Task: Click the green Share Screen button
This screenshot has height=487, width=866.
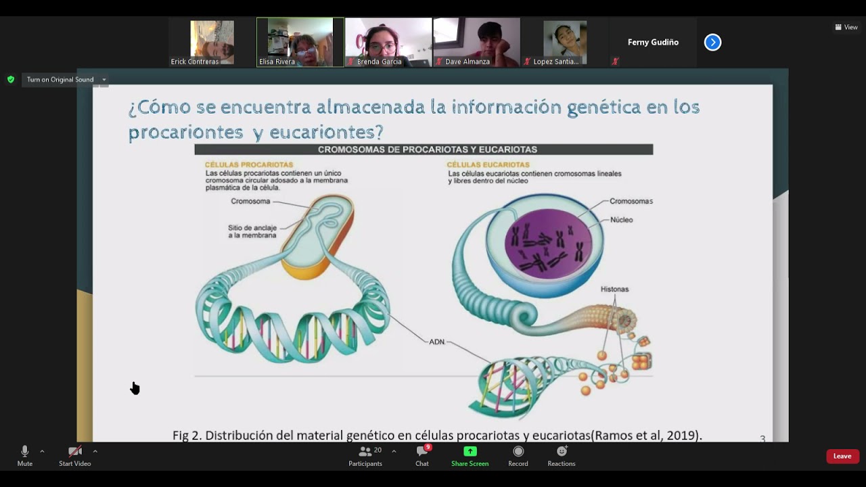Action: coord(470,456)
